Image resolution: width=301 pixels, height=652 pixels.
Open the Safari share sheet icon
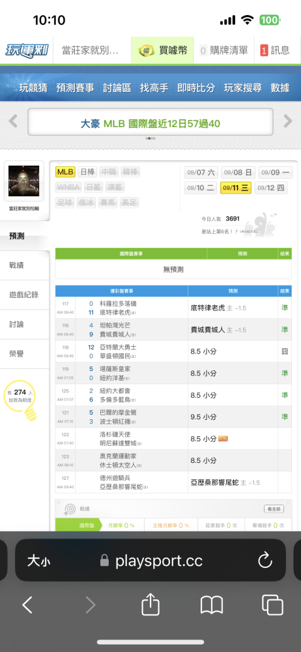150,604
